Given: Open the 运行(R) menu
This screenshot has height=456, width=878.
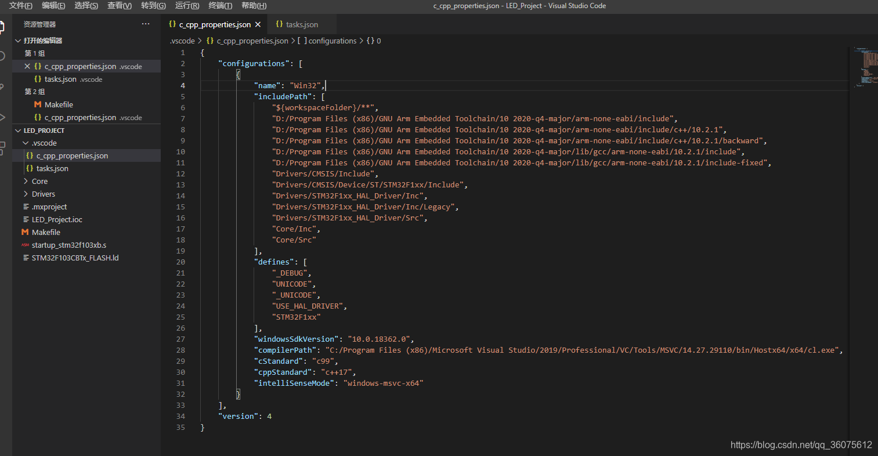Looking at the screenshot, I should point(187,6).
